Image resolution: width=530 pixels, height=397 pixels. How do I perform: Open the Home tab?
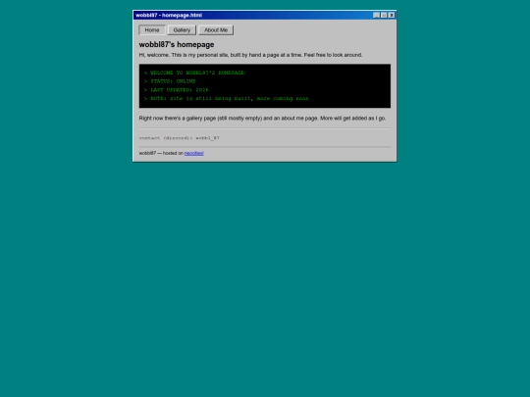[152, 30]
